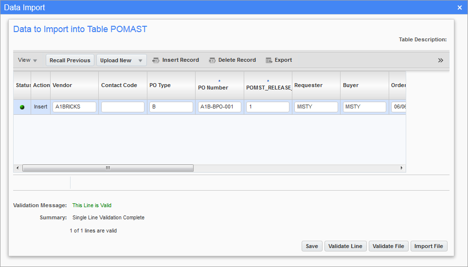
Task: Click the horizontal scrollbar thumb
Action: pyautogui.click(x=108, y=168)
